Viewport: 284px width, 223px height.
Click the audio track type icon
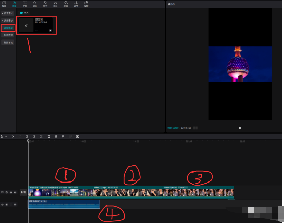(2, 205)
